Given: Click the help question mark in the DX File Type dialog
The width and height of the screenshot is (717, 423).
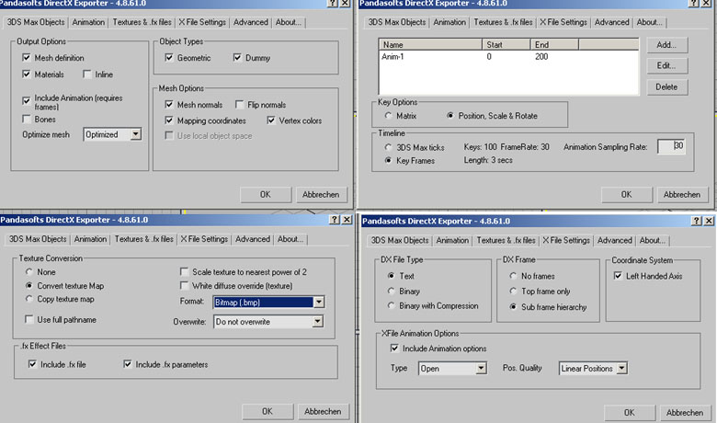Looking at the screenshot, I should pos(694,221).
